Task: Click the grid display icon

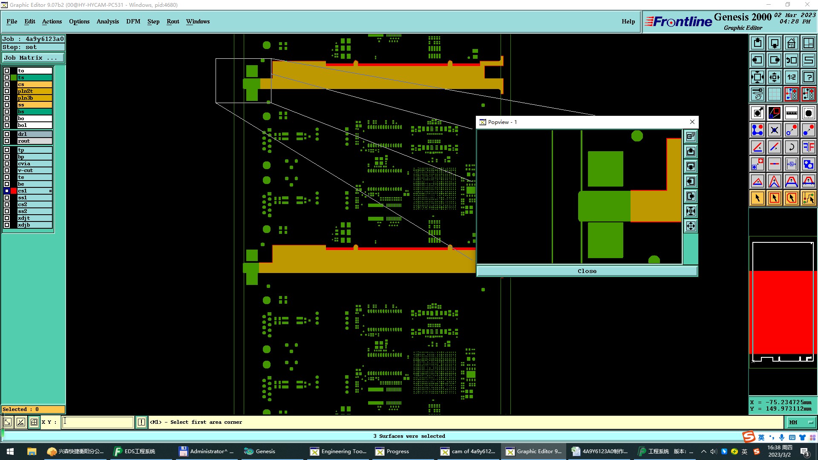Action: pos(774,94)
